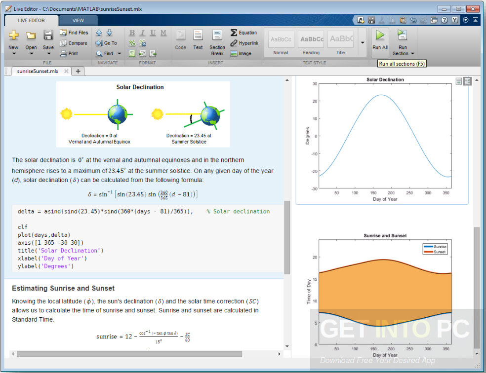486x373 pixels.
Task: Click the quick access Cut icon
Action: pos(382,20)
